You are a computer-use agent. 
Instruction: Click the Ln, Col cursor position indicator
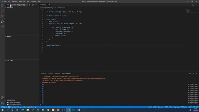point(153,107)
